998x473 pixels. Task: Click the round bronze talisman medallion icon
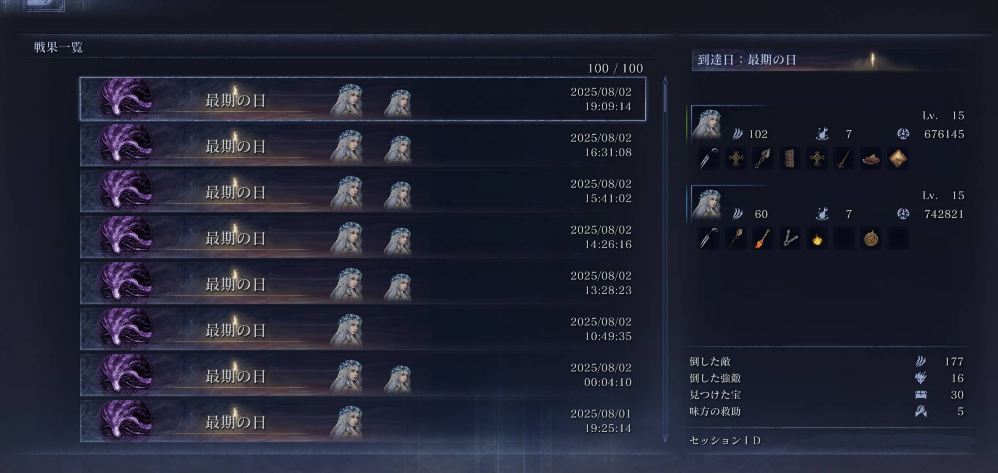coord(871,239)
